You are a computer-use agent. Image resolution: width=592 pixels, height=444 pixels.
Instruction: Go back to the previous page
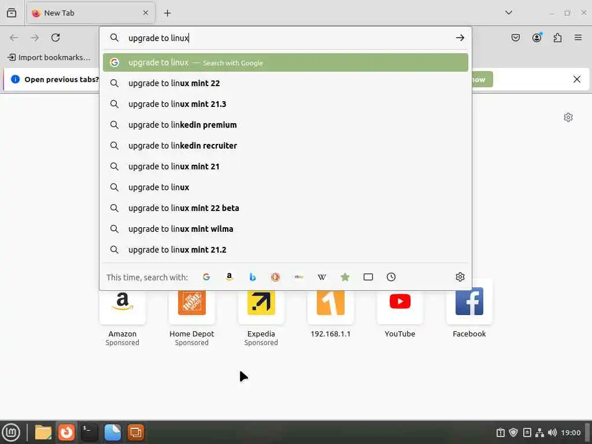pyautogui.click(x=14, y=38)
